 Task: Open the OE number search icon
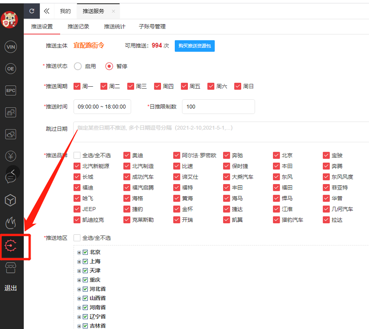point(11,69)
